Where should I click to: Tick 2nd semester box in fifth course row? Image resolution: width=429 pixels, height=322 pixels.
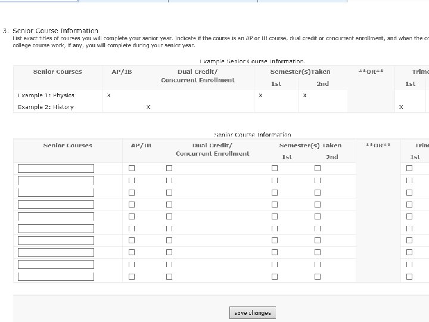[x=318, y=216]
